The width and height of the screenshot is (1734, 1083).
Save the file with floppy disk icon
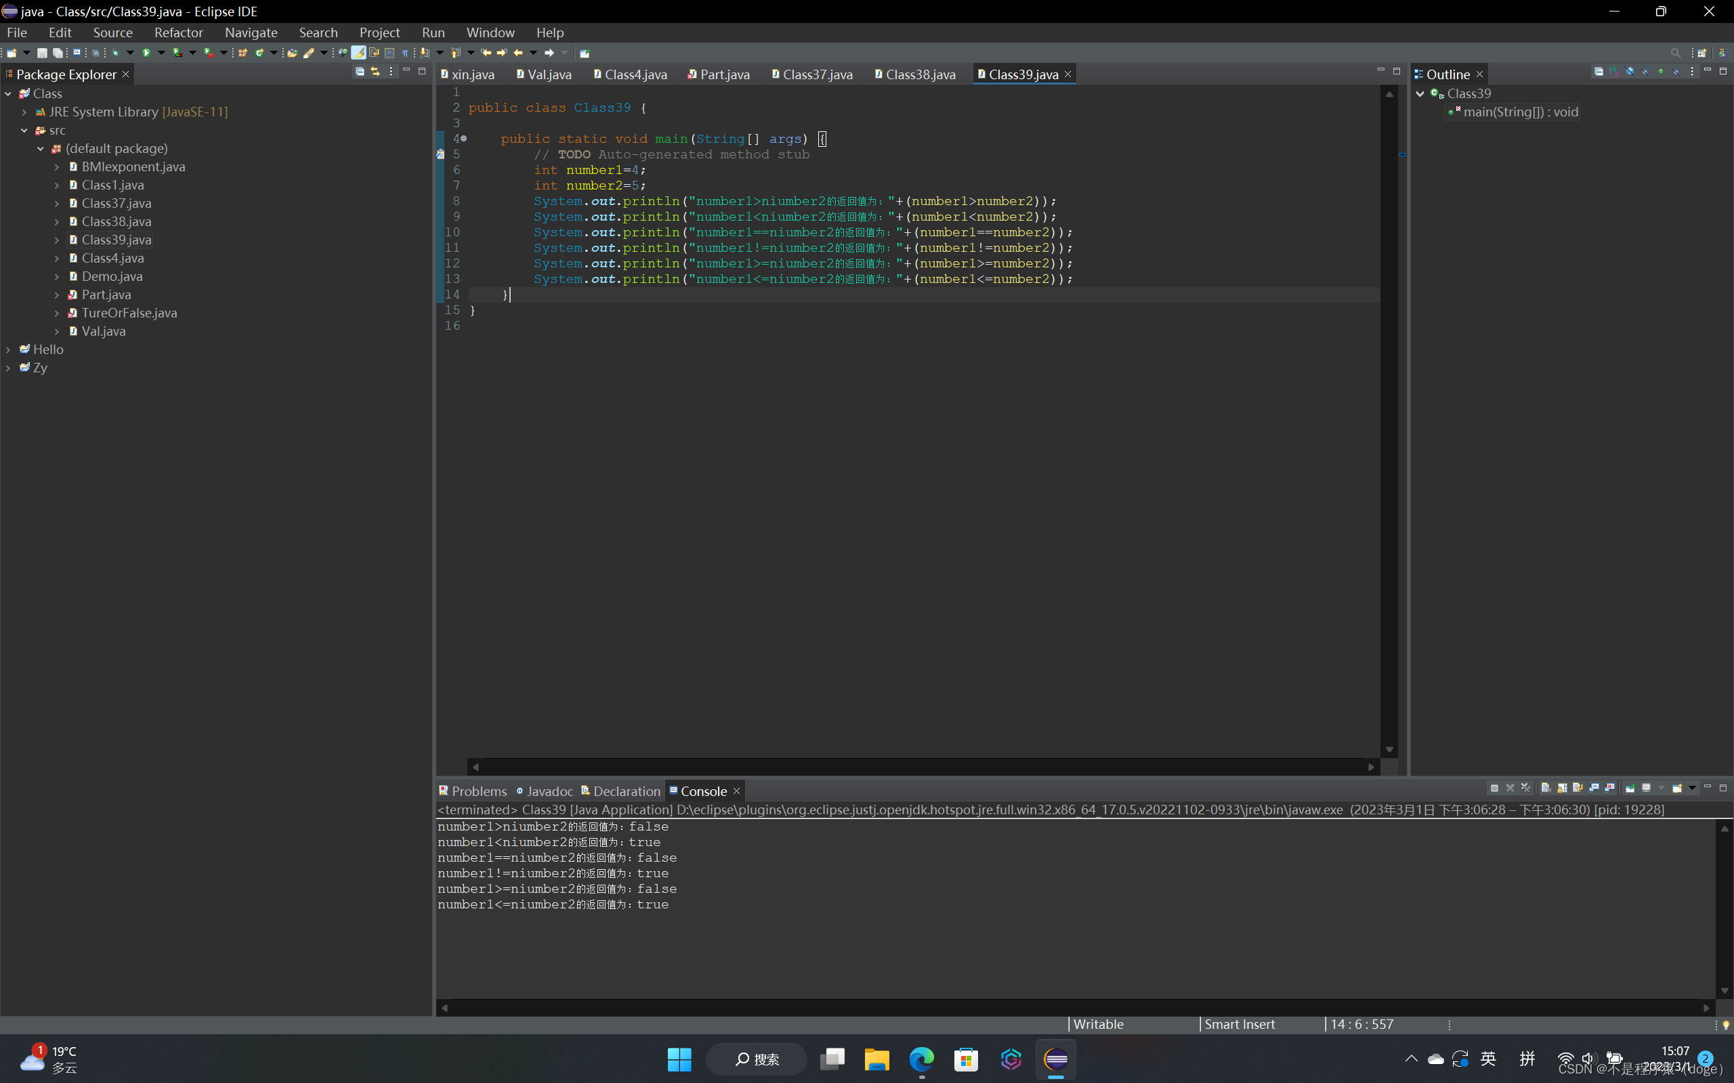41,53
